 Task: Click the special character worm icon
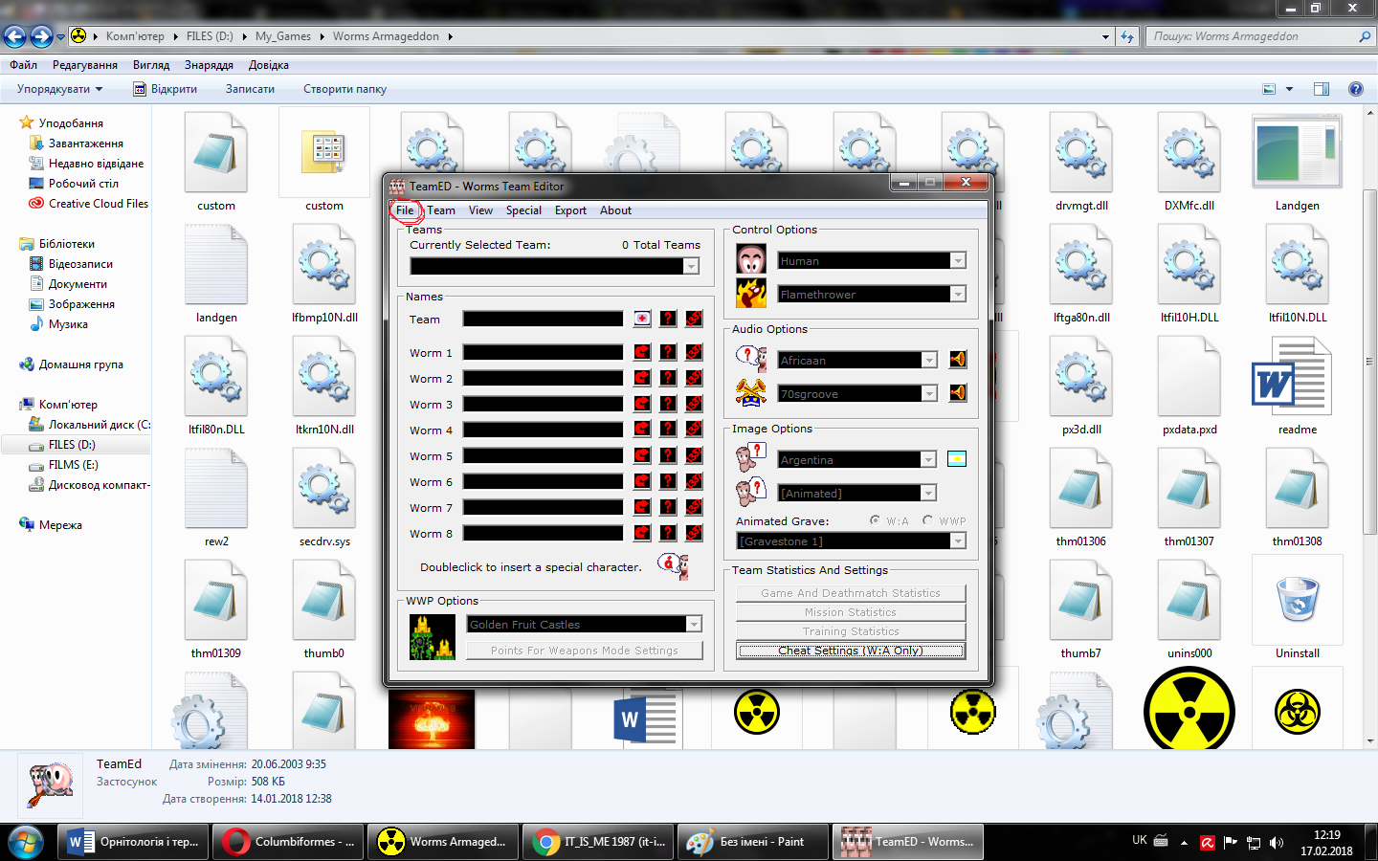pos(674,565)
